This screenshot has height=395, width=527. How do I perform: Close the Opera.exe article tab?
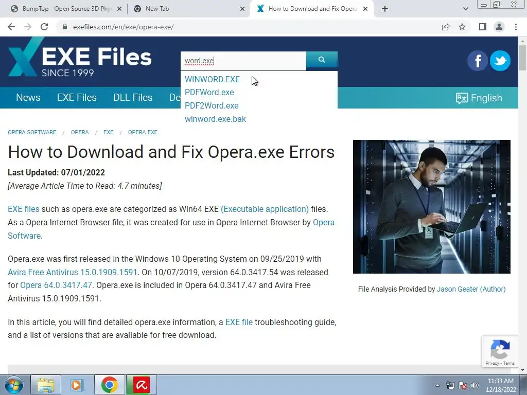[365, 9]
